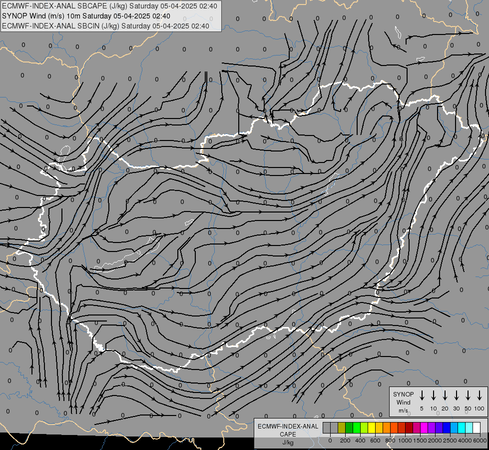Click the 200 tick label on CAPE scale
Screen dimensions: 489x450
345,440
